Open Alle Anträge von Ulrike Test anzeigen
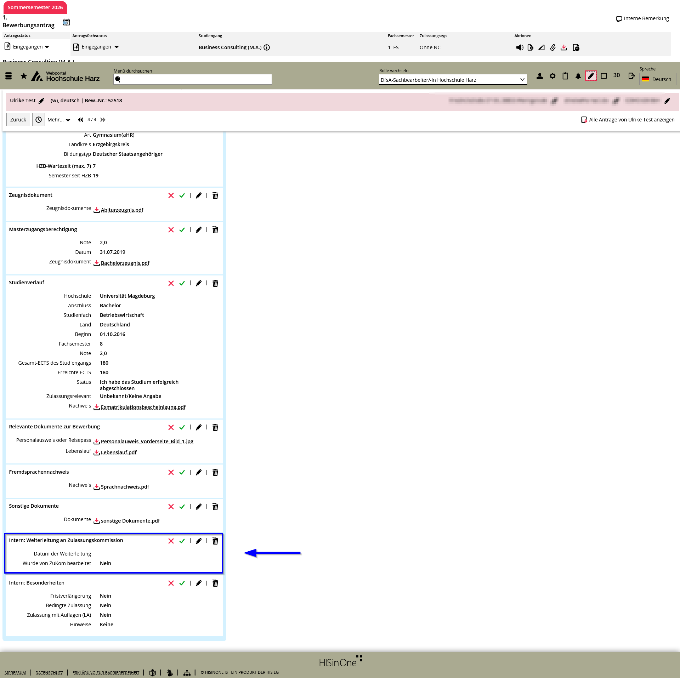The height and width of the screenshot is (678, 680). click(631, 120)
